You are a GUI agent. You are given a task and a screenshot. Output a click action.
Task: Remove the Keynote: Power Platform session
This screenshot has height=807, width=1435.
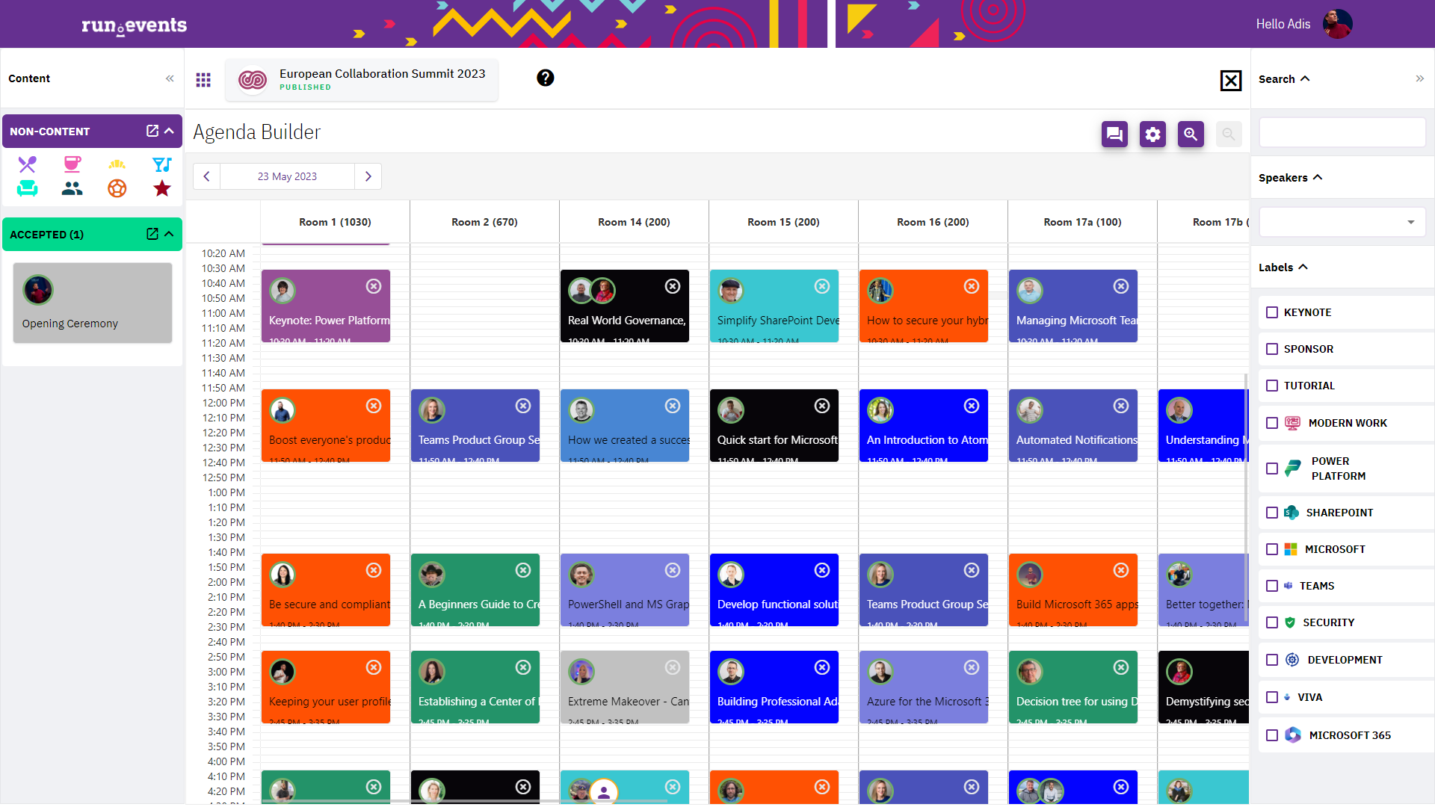click(374, 286)
